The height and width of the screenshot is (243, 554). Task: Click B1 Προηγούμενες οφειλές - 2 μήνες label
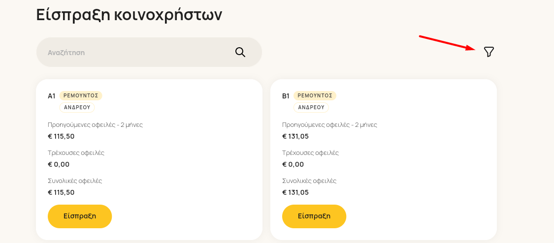[329, 125]
